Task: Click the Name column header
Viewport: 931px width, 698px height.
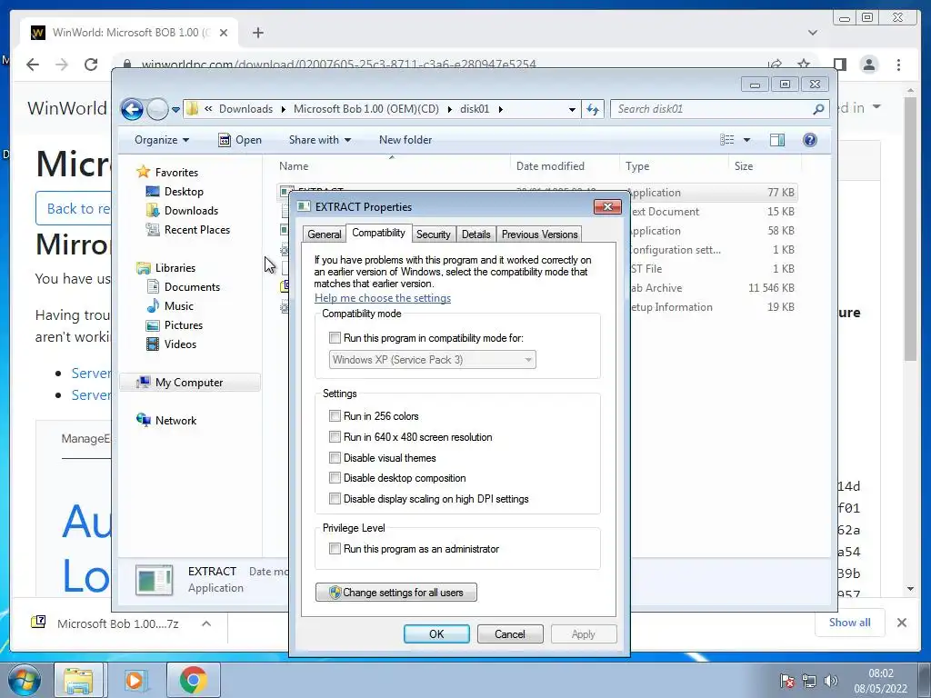Action: 392,166
